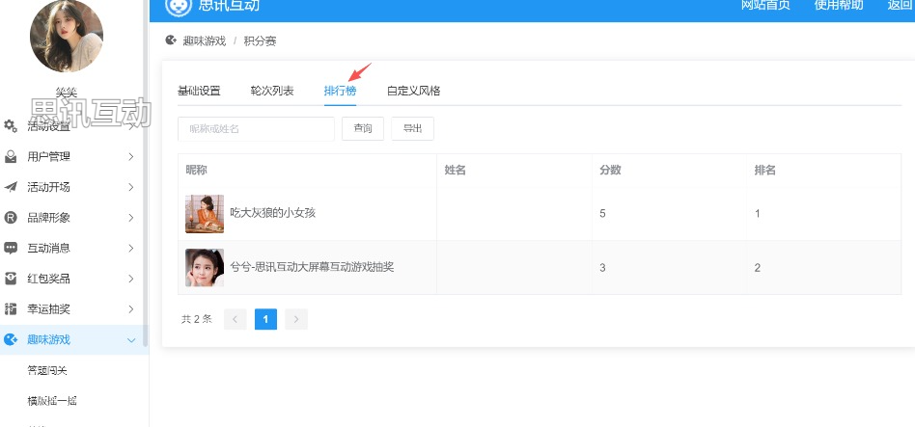Select the 自定义风格 tab

413,91
